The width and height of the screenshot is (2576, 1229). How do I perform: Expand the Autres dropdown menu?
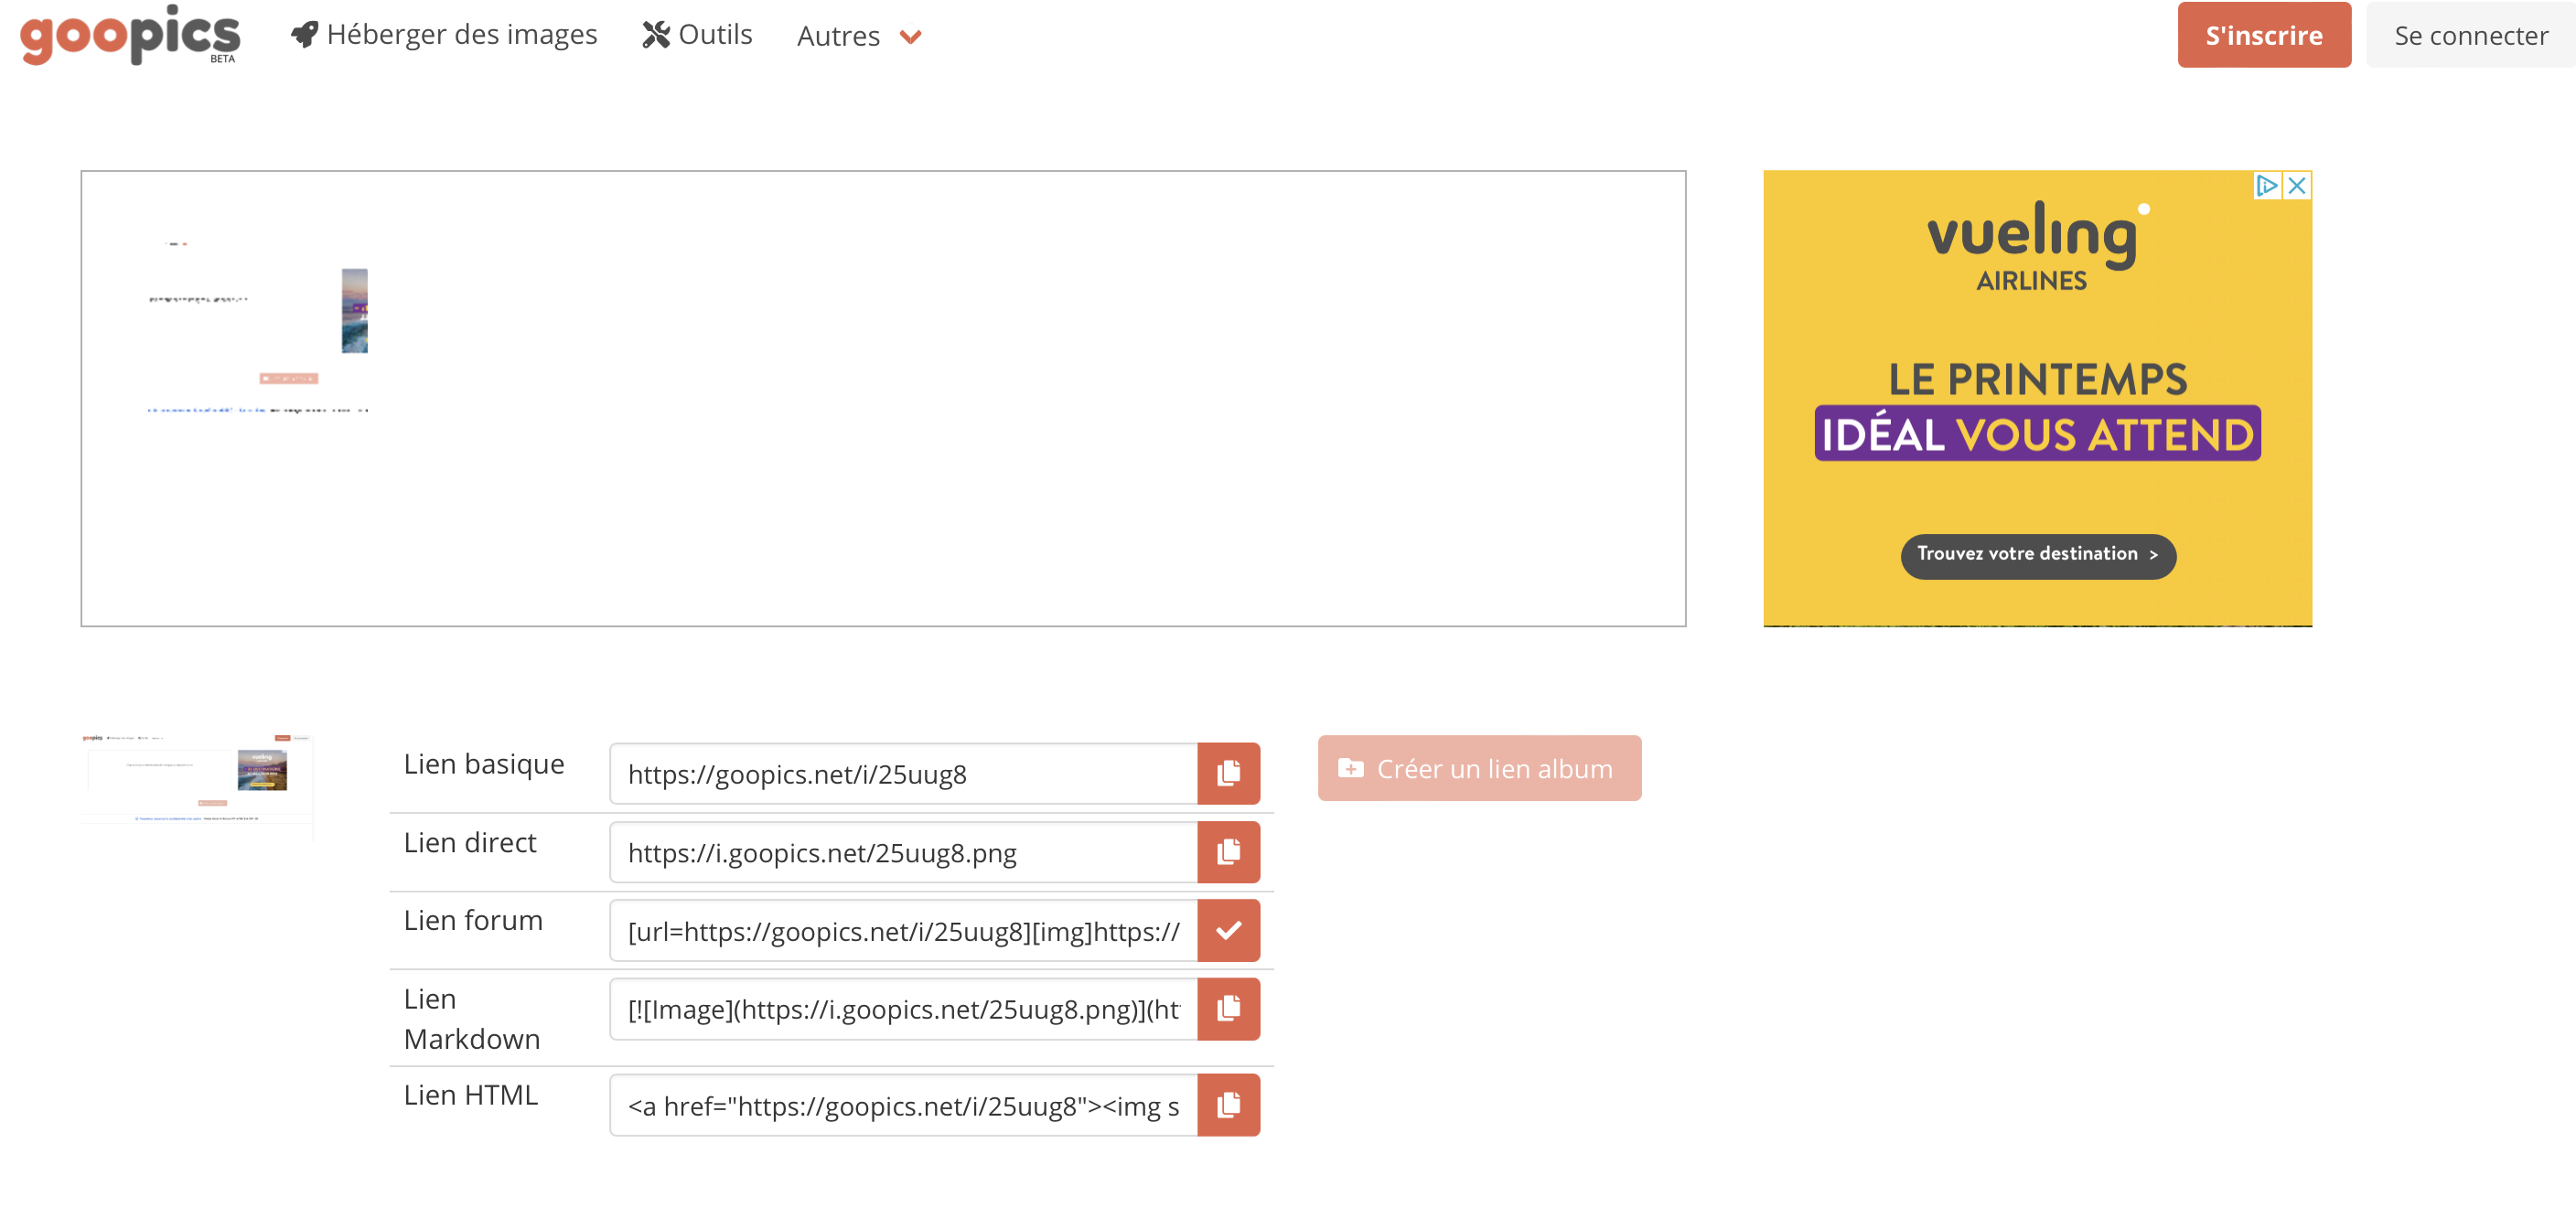(838, 36)
